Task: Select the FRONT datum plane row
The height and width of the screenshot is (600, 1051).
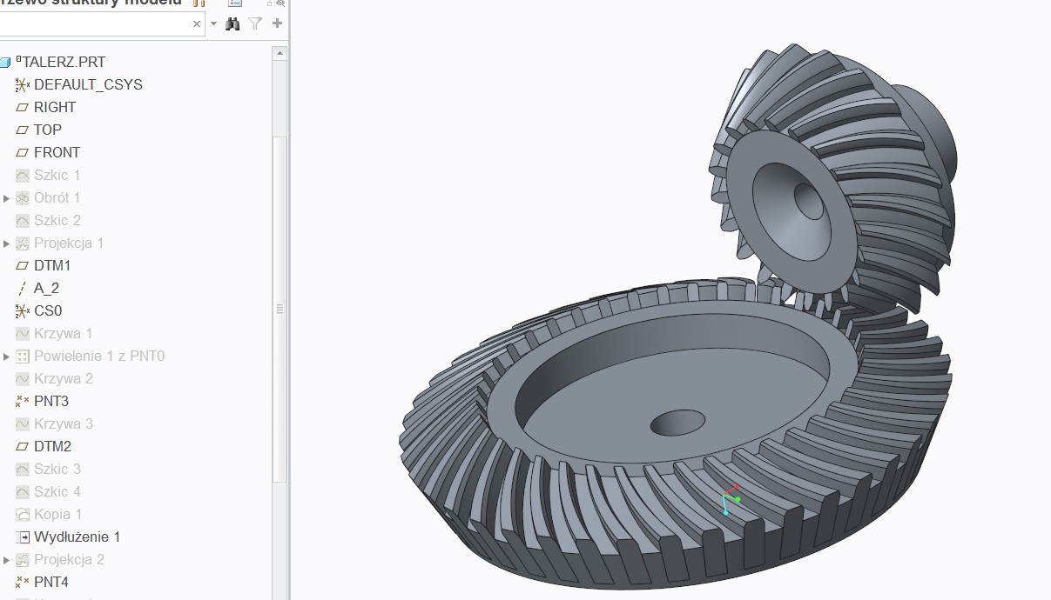Action: [x=57, y=153]
